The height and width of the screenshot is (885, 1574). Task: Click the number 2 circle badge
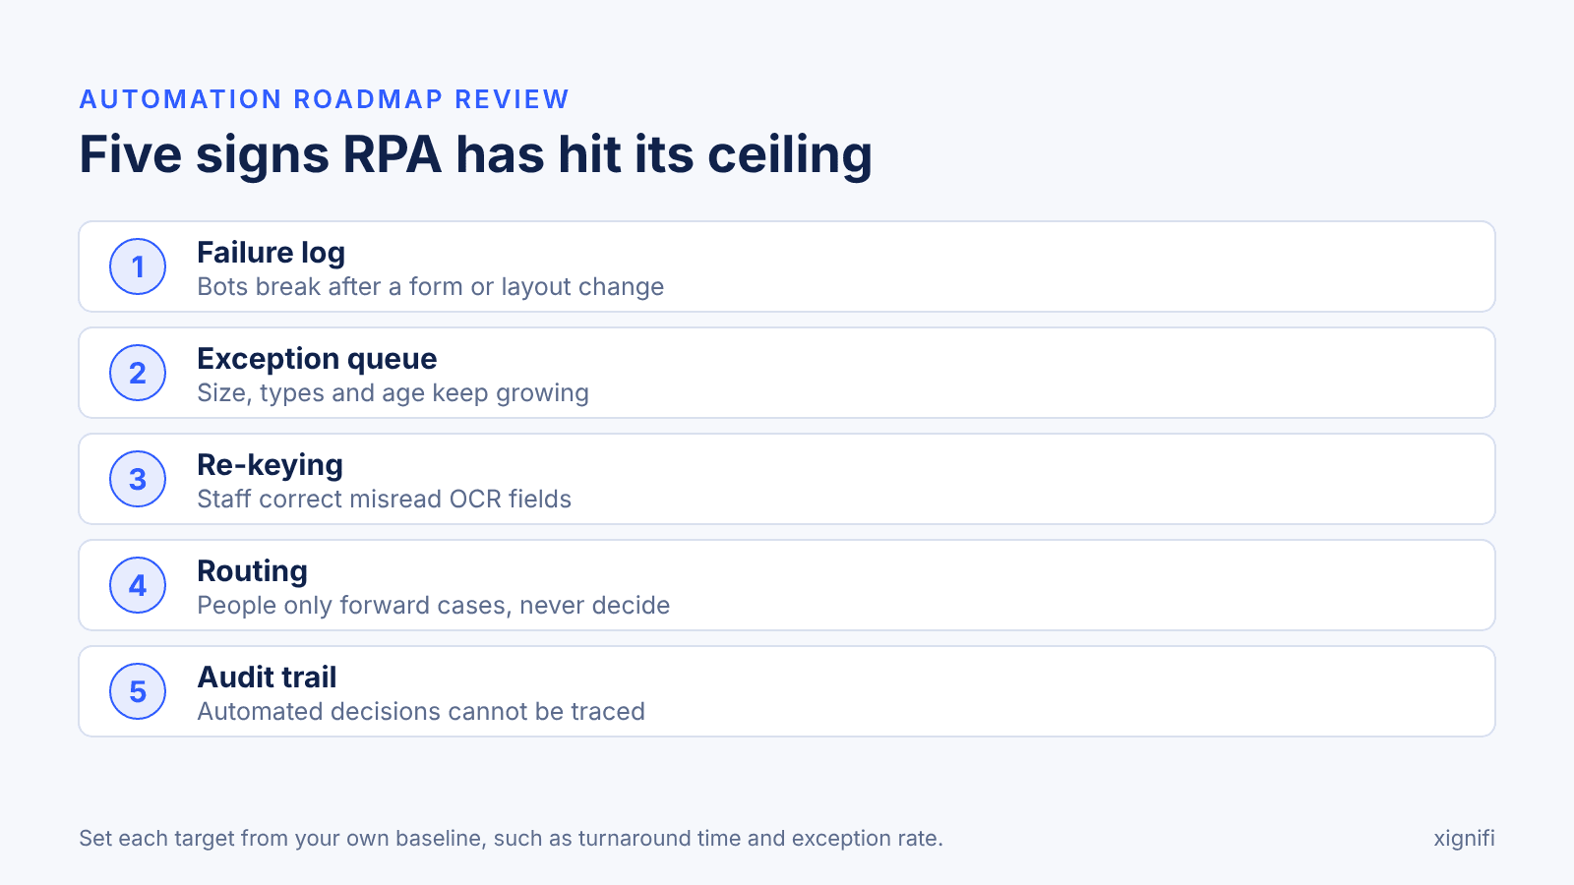(x=138, y=373)
